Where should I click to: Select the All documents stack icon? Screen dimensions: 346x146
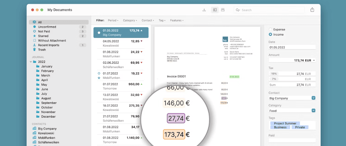34,22
